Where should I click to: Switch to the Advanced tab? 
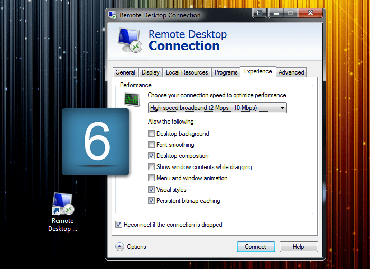(x=291, y=72)
